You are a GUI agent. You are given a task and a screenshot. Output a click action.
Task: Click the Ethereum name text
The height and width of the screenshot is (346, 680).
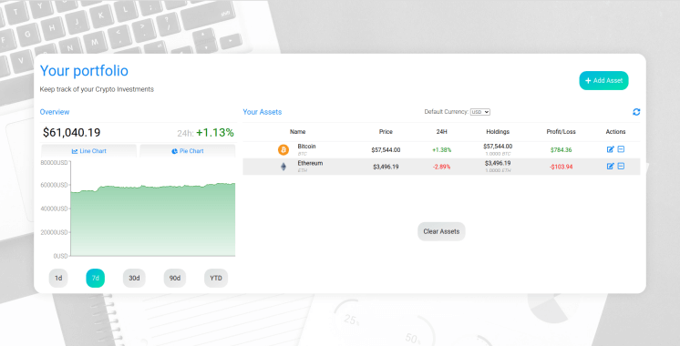point(310,163)
